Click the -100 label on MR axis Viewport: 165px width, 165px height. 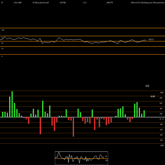pyautogui.click(x=162, y=146)
